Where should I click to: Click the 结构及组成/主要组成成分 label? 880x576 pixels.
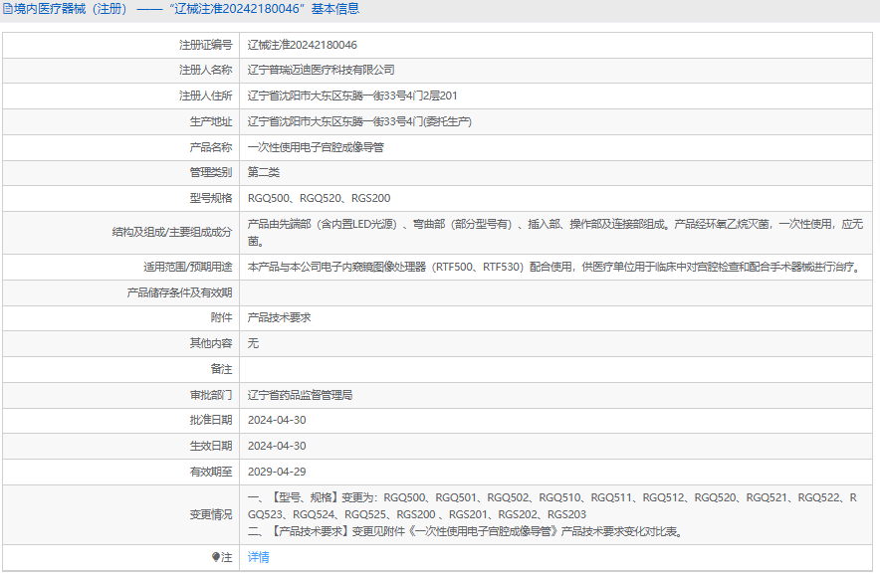(172, 232)
